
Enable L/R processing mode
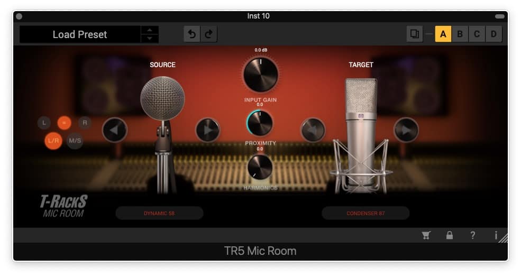point(53,141)
